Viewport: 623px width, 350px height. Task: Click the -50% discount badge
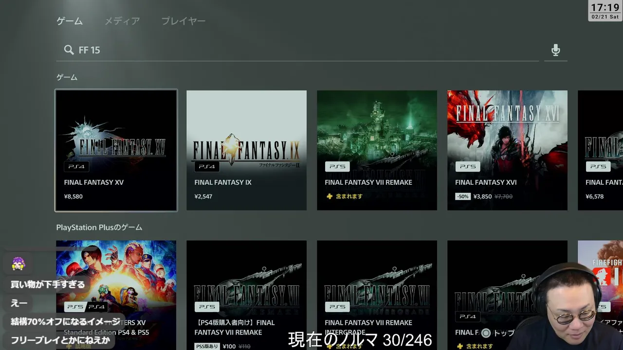(x=462, y=196)
